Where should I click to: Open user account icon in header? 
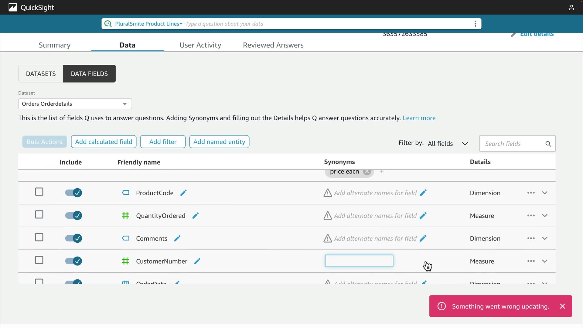pyautogui.click(x=571, y=7)
